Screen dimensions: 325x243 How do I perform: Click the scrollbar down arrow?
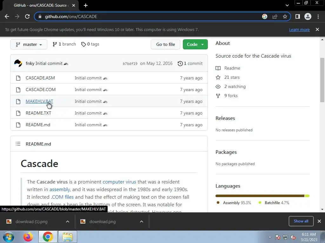coord(322,209)
